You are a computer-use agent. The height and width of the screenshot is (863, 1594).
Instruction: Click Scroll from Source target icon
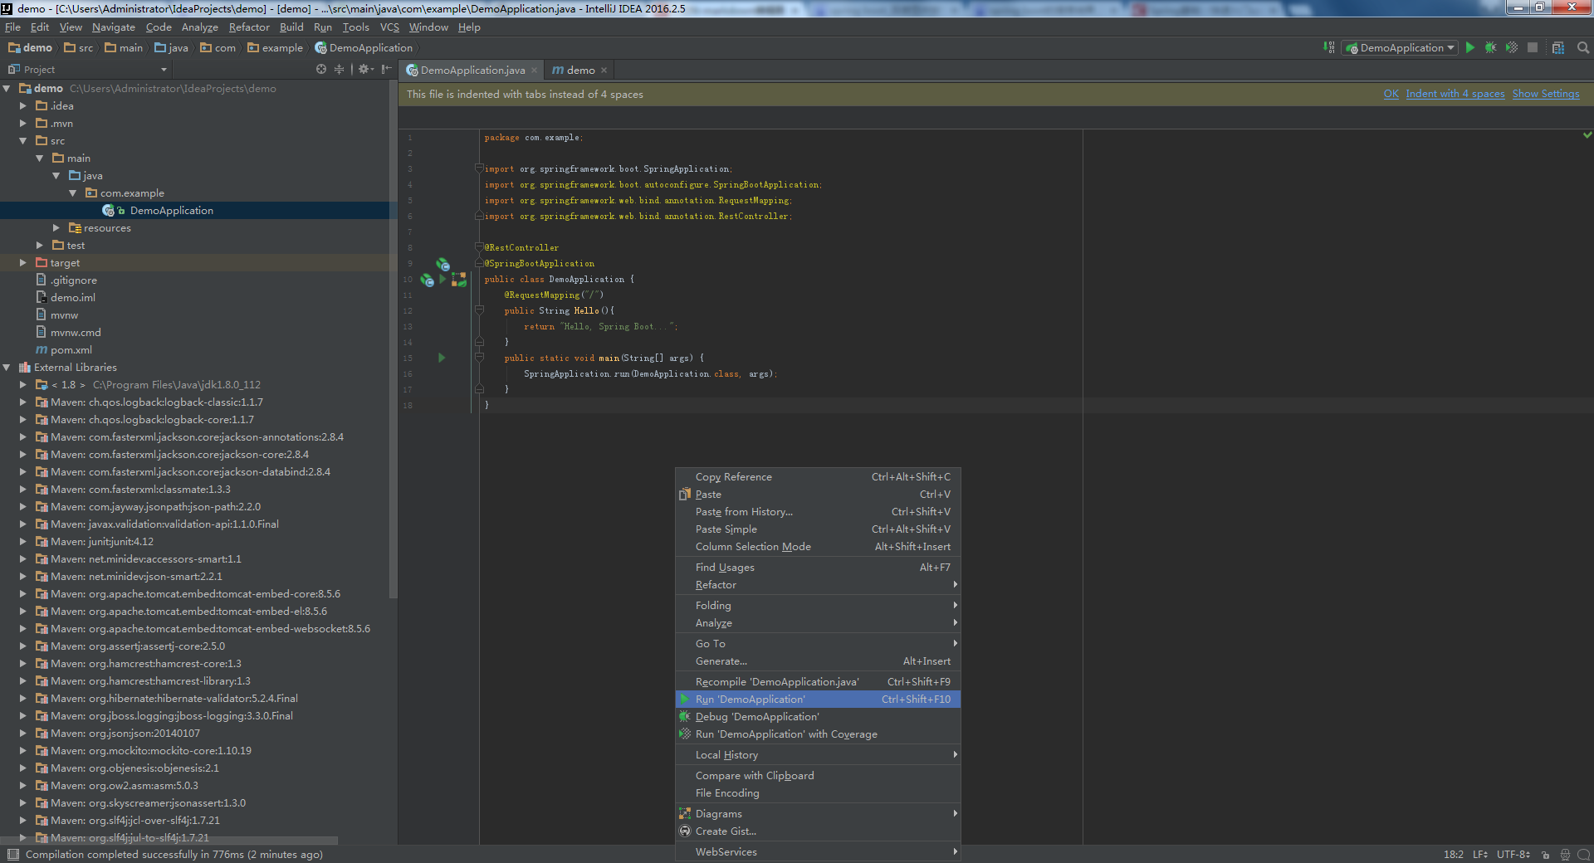point(321,70)
